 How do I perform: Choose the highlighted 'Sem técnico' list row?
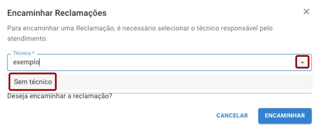tap(159, 82)
